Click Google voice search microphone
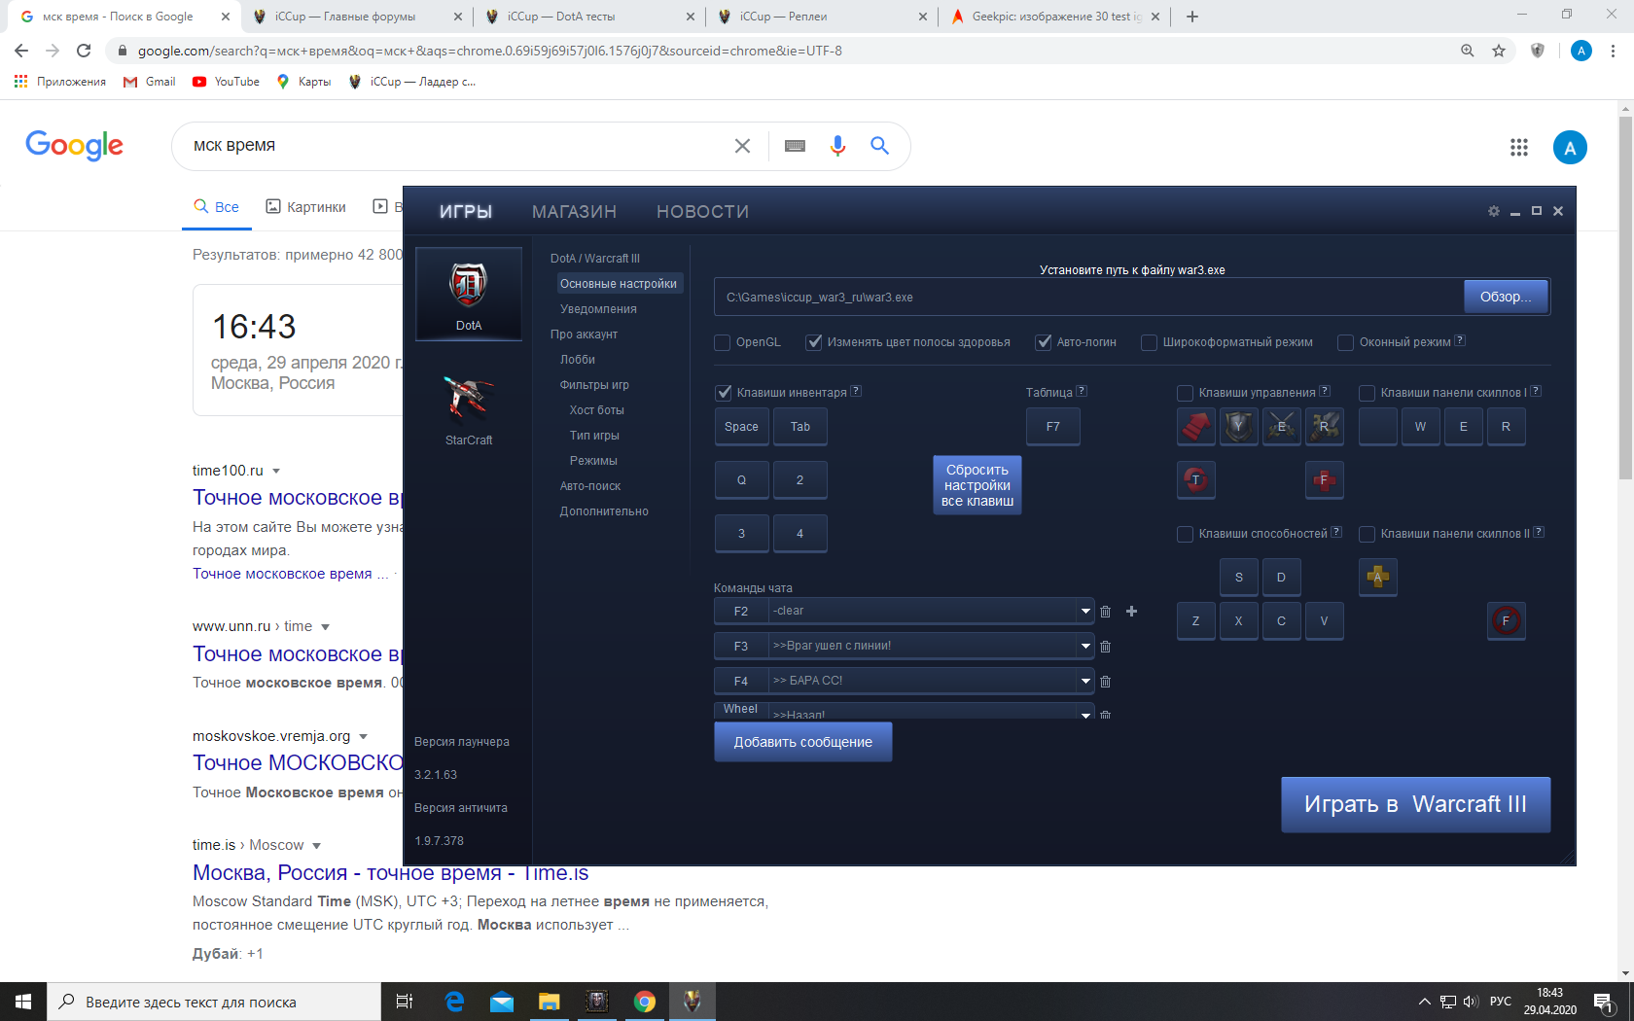1634x1021 pixels. (837, 146)
